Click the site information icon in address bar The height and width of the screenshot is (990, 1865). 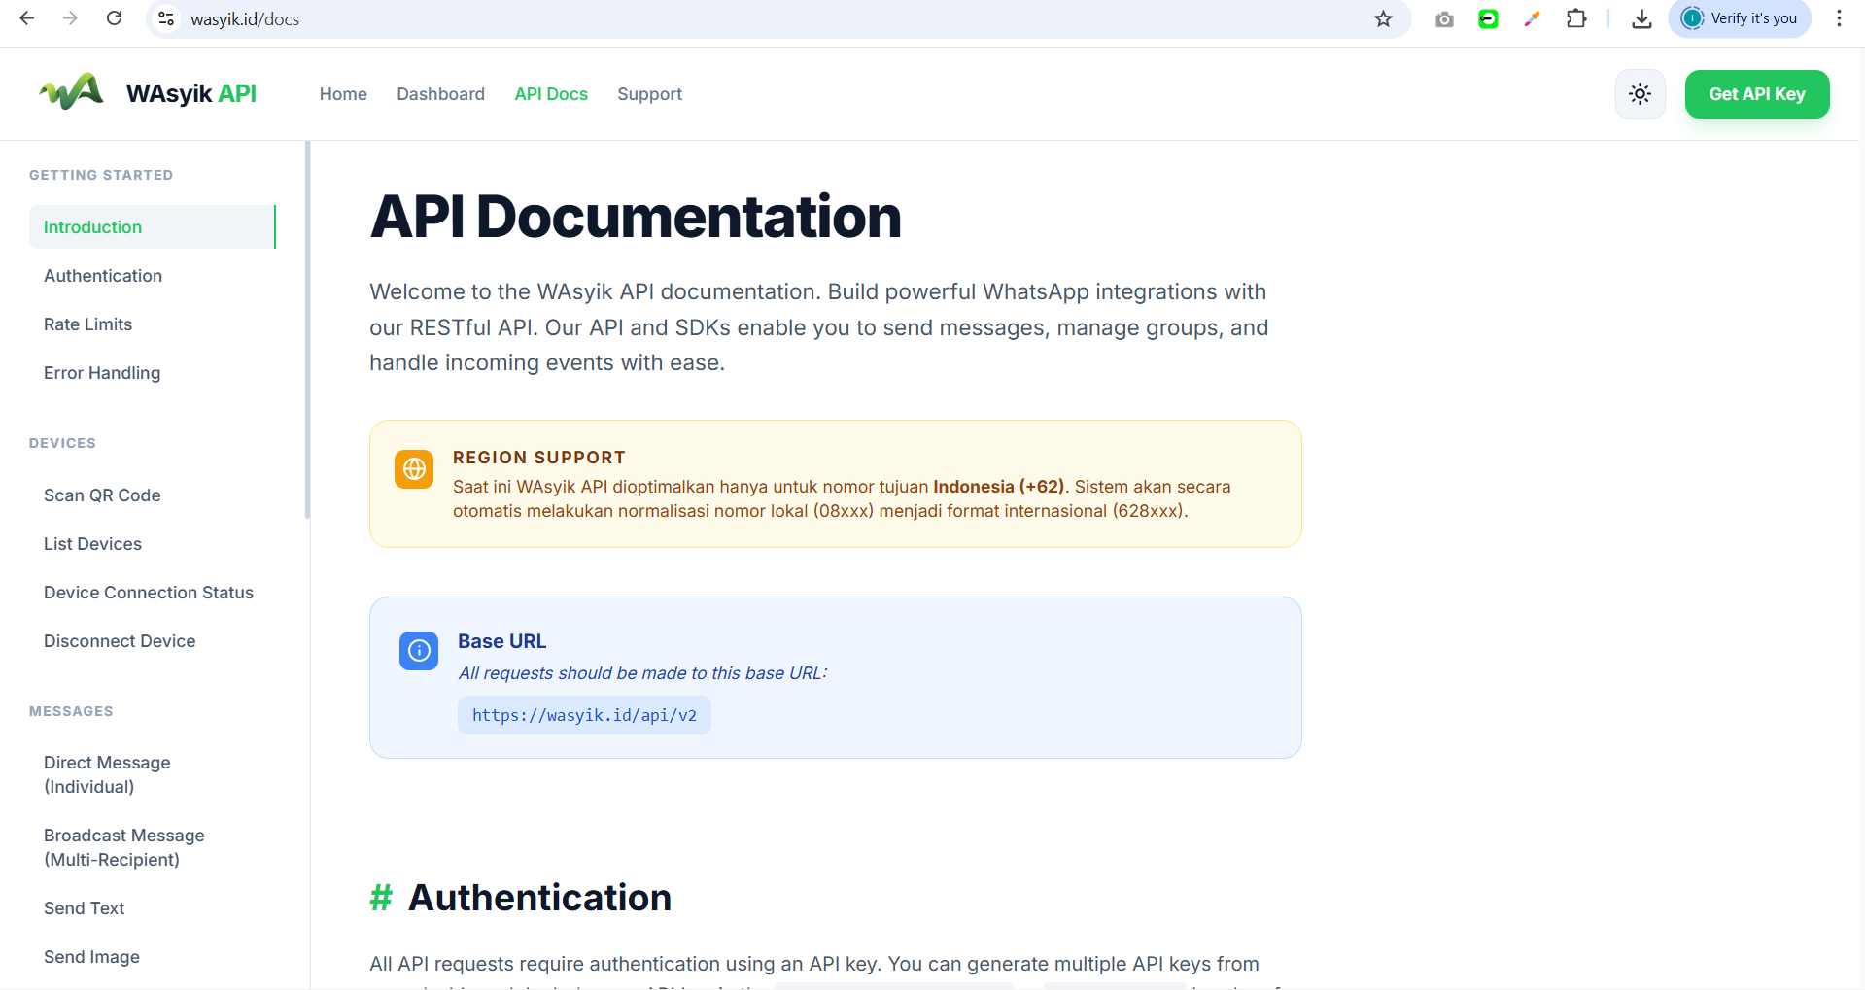pos(166,18)
